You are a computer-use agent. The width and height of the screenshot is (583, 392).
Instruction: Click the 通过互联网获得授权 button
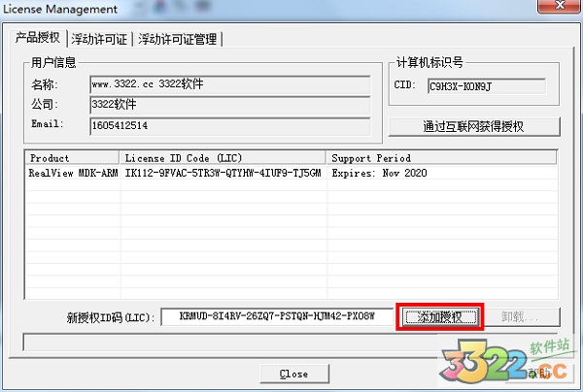pos(474,126)
